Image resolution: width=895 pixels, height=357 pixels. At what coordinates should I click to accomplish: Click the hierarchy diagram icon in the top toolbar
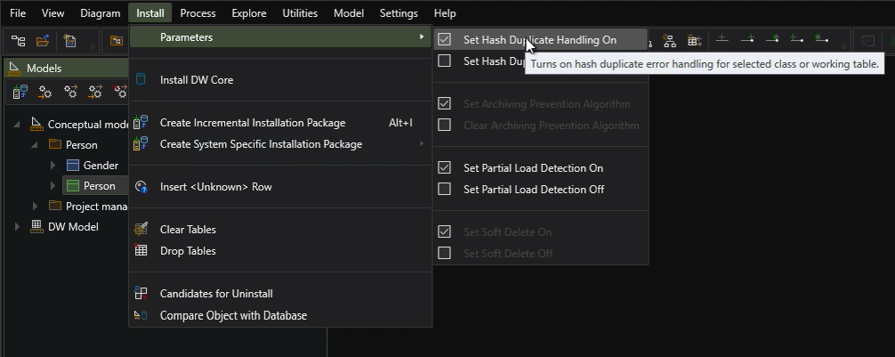pos(670,41)
